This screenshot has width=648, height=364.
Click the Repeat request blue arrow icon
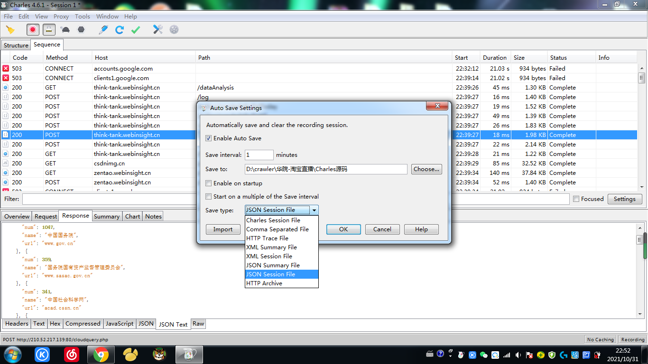pyautogui.click(x=120, y=30)
